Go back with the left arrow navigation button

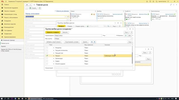[x=27, y=5]
